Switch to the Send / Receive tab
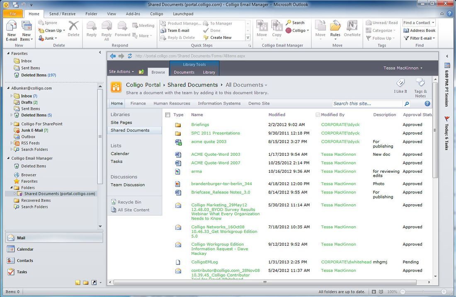Viewport: 456px width, 297px height. [62, 14]
